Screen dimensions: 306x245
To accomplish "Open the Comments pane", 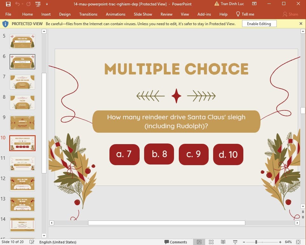I will point(176,242).
